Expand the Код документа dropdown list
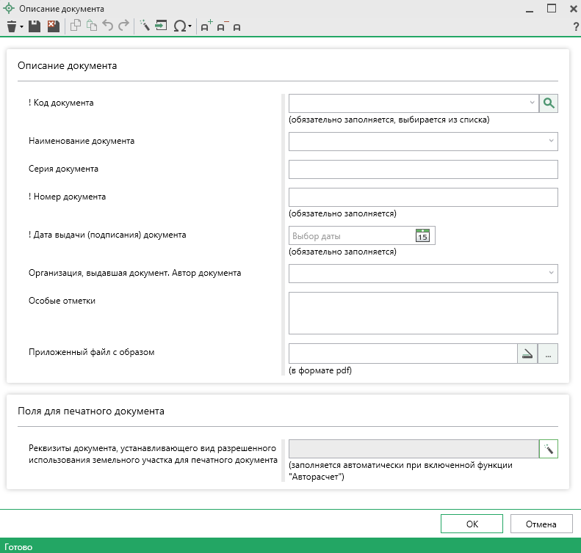The height and width of the screenshot is (553, 581). click(x=532, y=103)
